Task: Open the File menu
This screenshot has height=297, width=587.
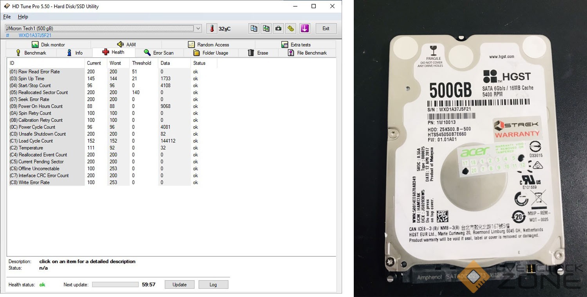Action: [7, 17]
